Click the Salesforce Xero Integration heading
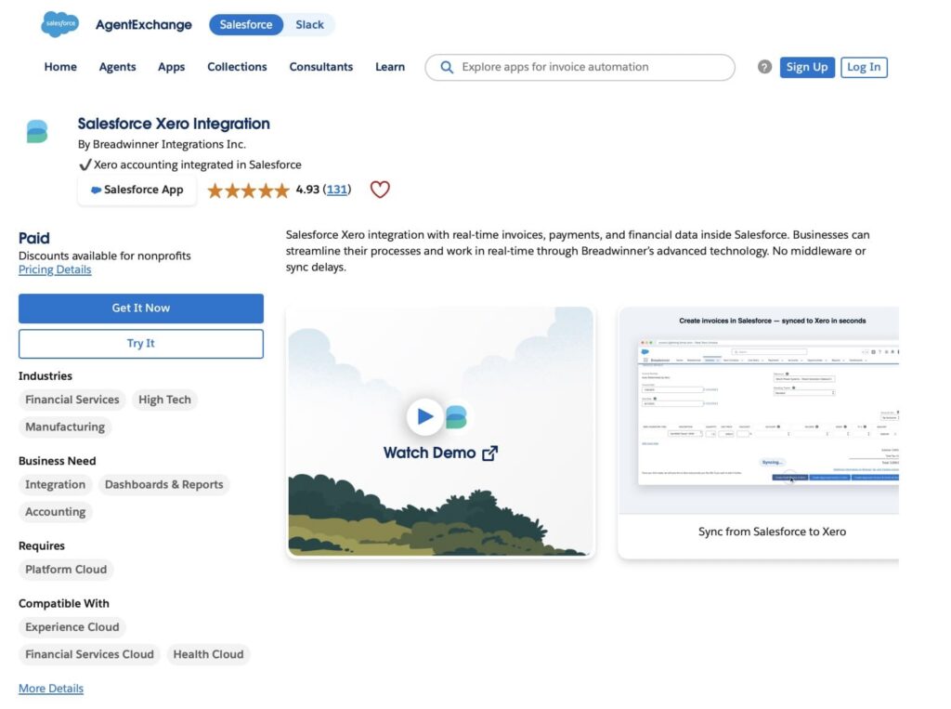The image size is (951, 709). click(174, 124)
